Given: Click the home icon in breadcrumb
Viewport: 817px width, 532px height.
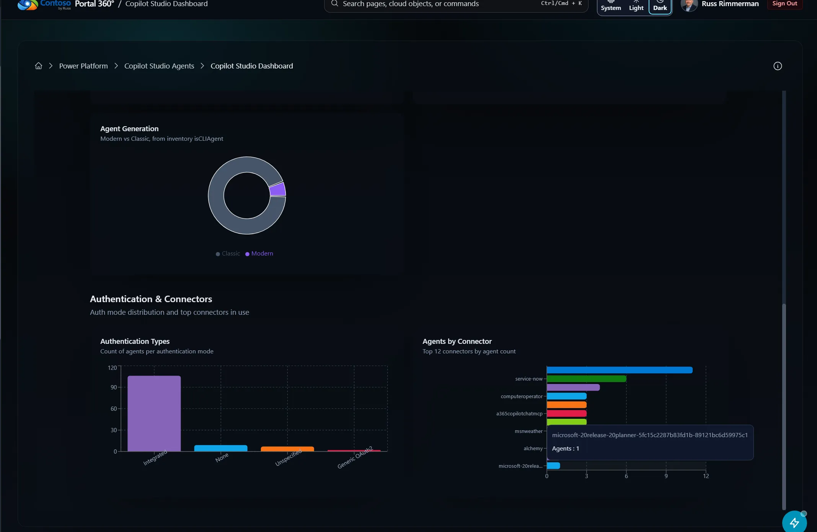Looking at the screenshot, I should click(x=38, y=66).
